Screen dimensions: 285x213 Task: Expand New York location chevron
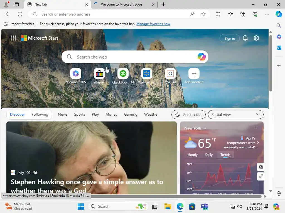[205, 128]
